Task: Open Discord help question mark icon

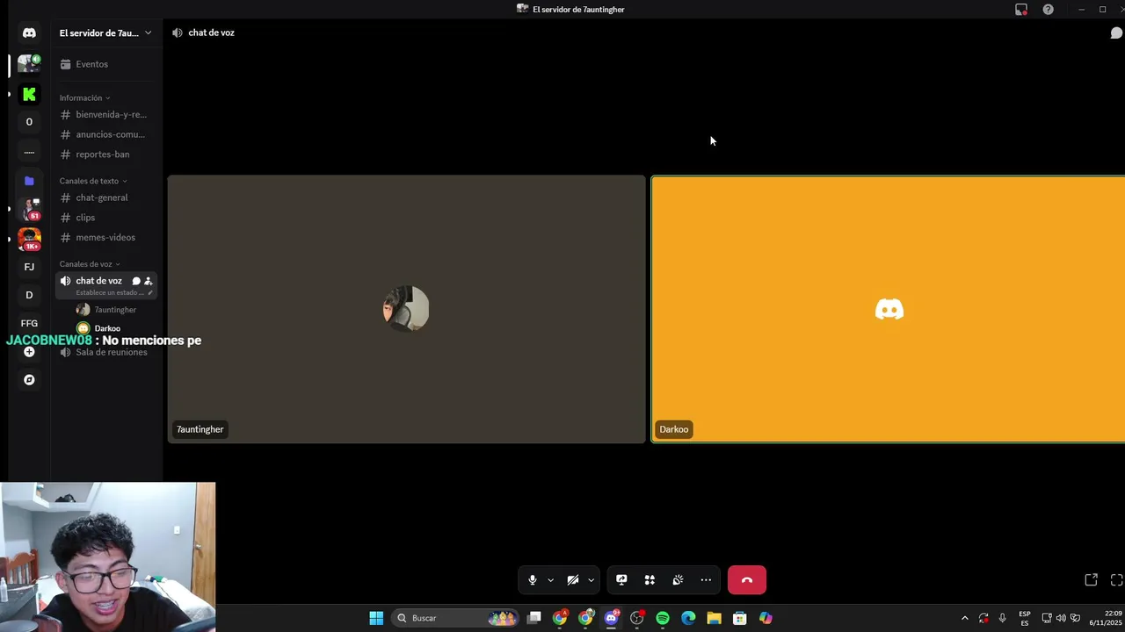Action: [x=1048, y=10]
